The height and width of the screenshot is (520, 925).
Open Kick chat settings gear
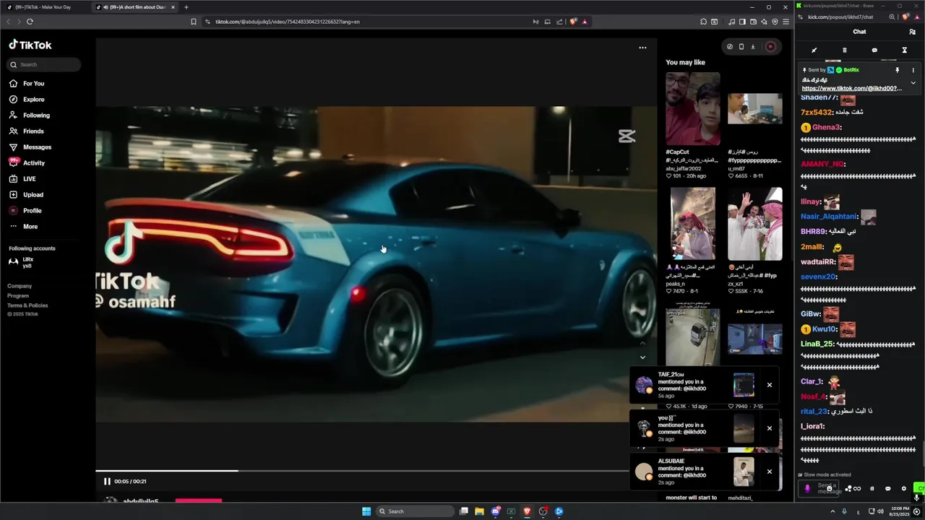[903, 488]
